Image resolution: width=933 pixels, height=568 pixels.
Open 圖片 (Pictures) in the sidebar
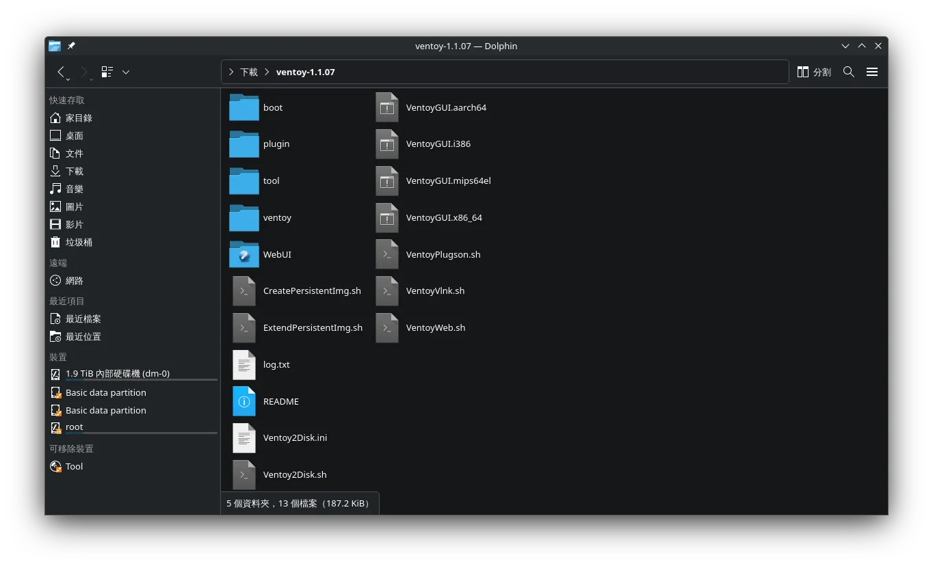point(133,207)
